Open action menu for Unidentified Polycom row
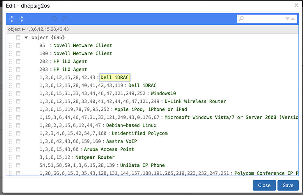 click(x=18, y=133)
